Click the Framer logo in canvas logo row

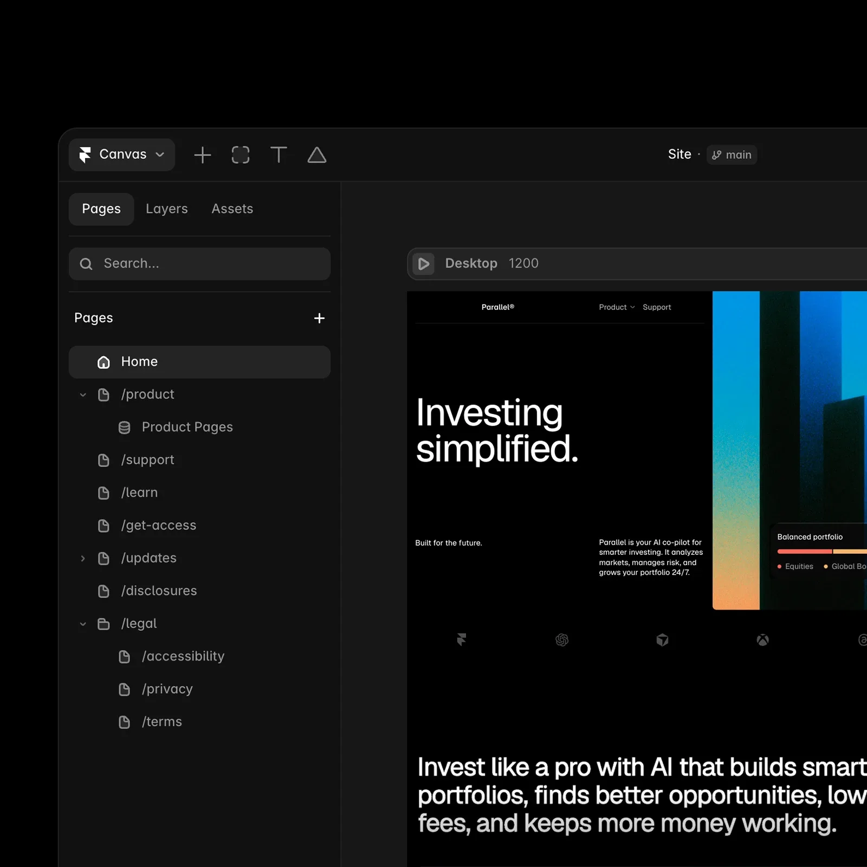[462, 640]
